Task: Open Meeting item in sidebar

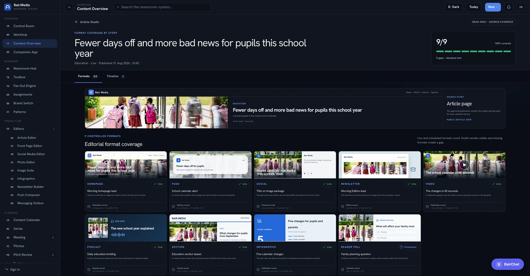Action: coord(30,237)
